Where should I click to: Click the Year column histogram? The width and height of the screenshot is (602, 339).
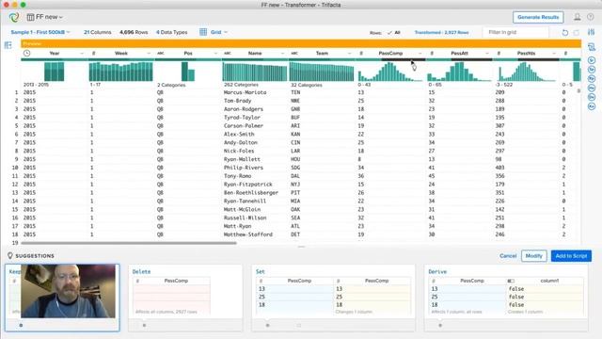click(x=55, y=72)
